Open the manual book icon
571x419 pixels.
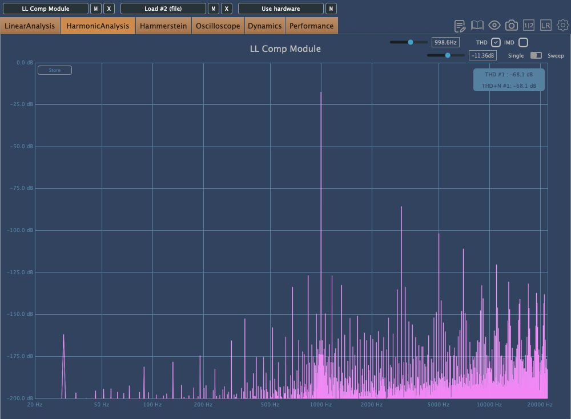click(x=477, y=26)
